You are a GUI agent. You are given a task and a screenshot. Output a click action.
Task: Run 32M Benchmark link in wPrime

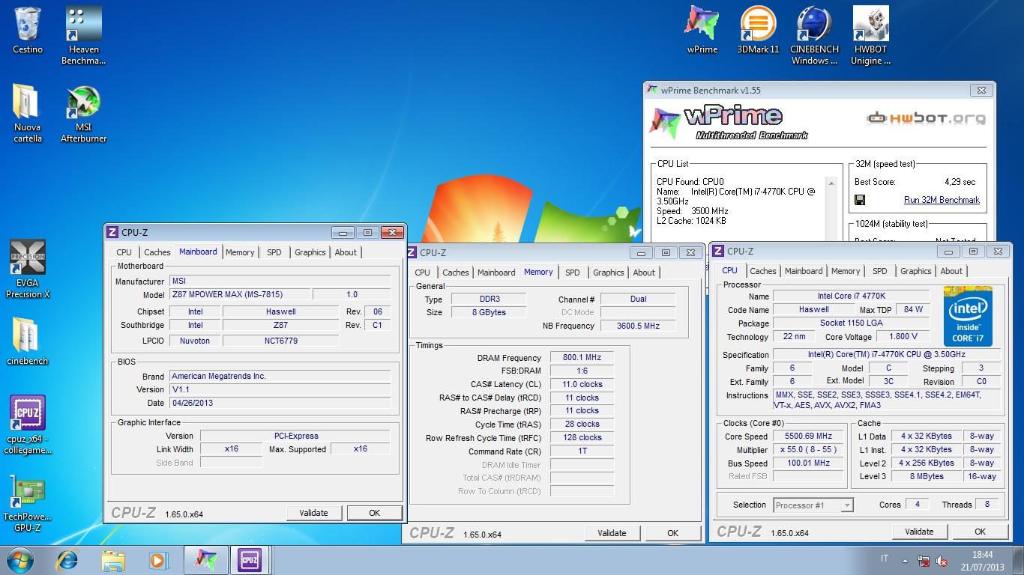pos(942,200)
